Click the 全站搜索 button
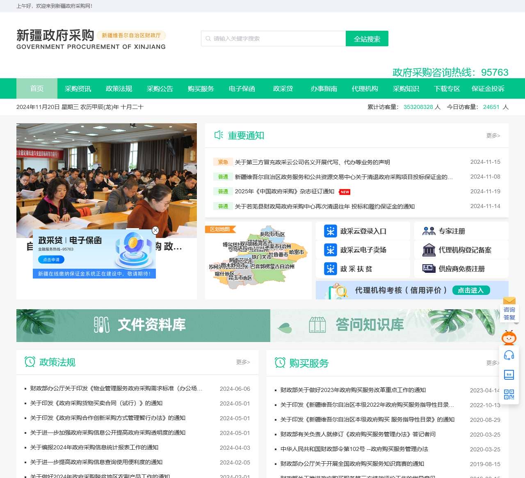The width and height of the screenshot is (525, 478). tap(367, 39)
